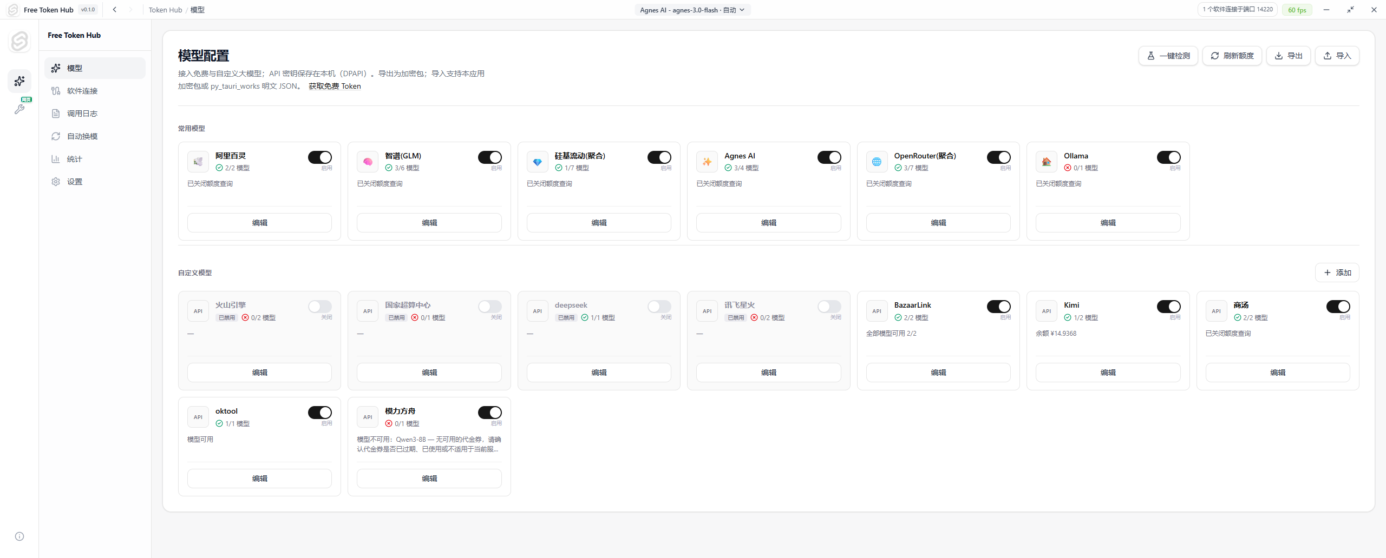Click the OpenRouter globe icon
The image size is (1386, 558).
pyautogui.click(x=877, y=162)
